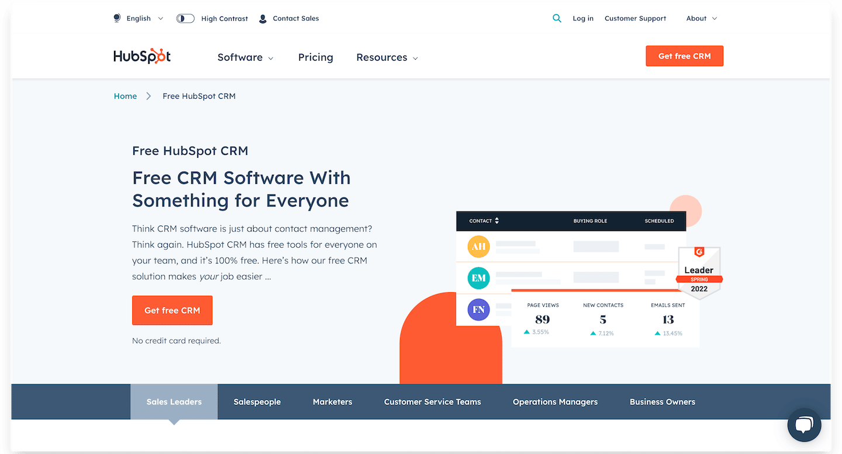Click Get free CRM below hero text

172,310
